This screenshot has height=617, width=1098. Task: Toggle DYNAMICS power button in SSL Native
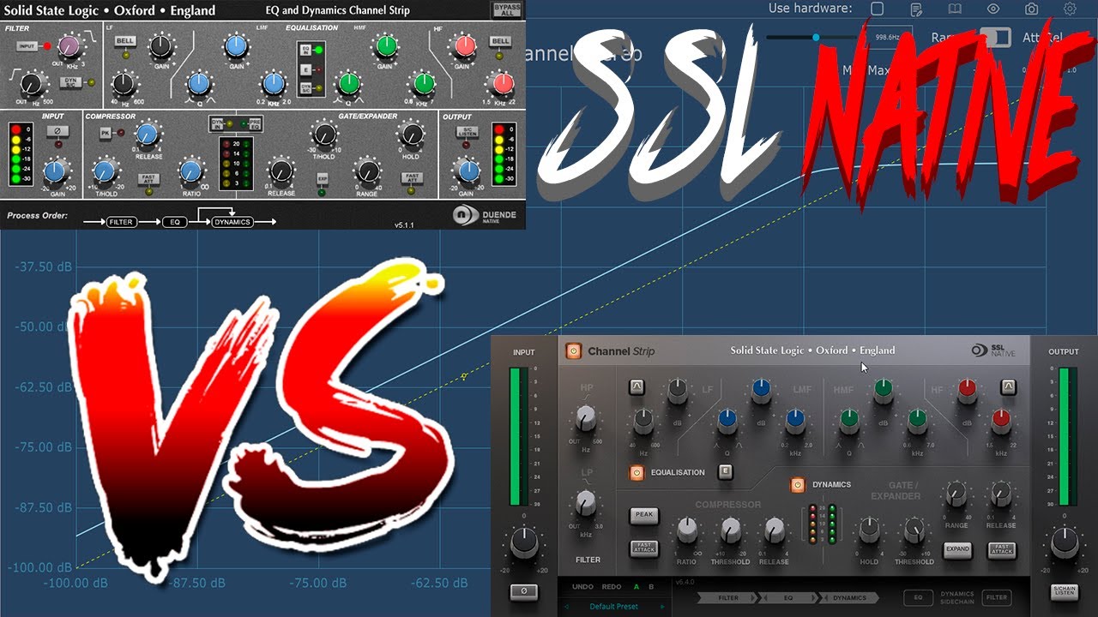click(x=798, y=485)
